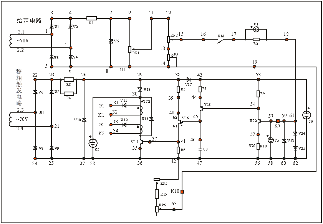Click the V16 transistor symbol
The height and width of the screenshot is (224, 323).
181,122
